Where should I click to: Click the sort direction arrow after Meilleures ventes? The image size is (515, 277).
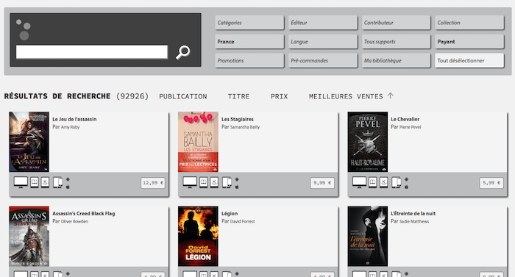(390, 96)
